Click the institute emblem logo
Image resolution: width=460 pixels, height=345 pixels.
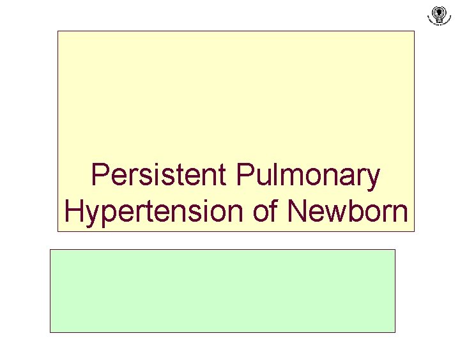click(439, 15)
